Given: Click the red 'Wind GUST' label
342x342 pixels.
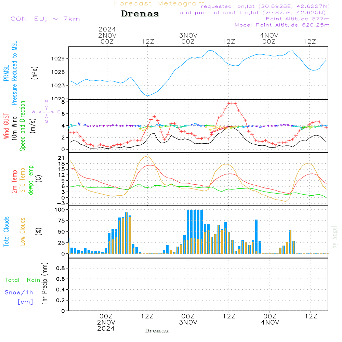Looking at the screenshot, I should tap(6, 126).
